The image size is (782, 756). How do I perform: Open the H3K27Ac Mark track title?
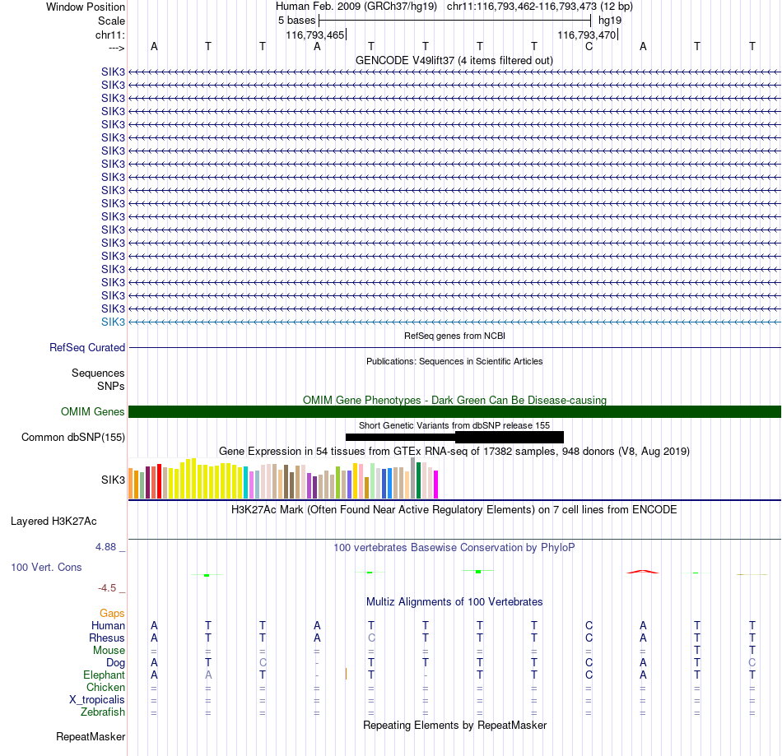click(454, 510)
